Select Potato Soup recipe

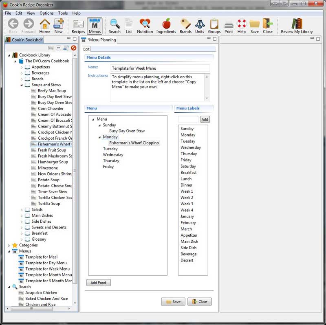48,180
